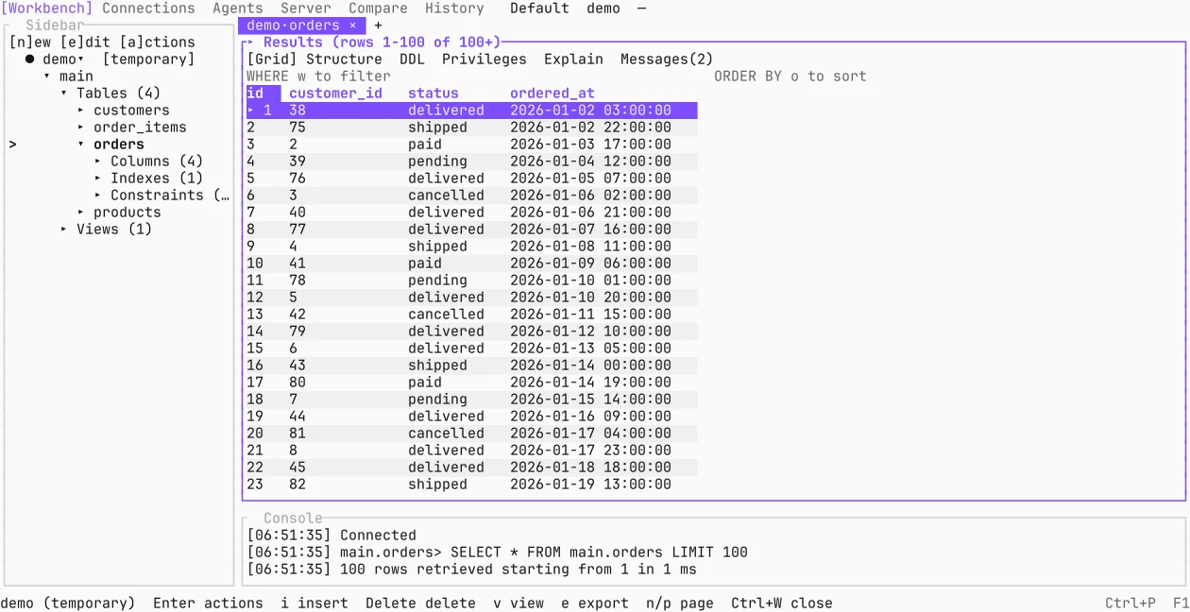Expand the order_items table node
The width and height of the screenshot is (1190, 612).
tap(81, 127)
